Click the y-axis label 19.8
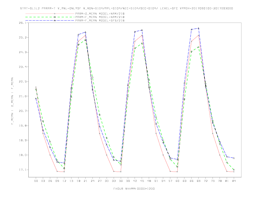Screen dimensions: 255x197 tap(23, 126)
